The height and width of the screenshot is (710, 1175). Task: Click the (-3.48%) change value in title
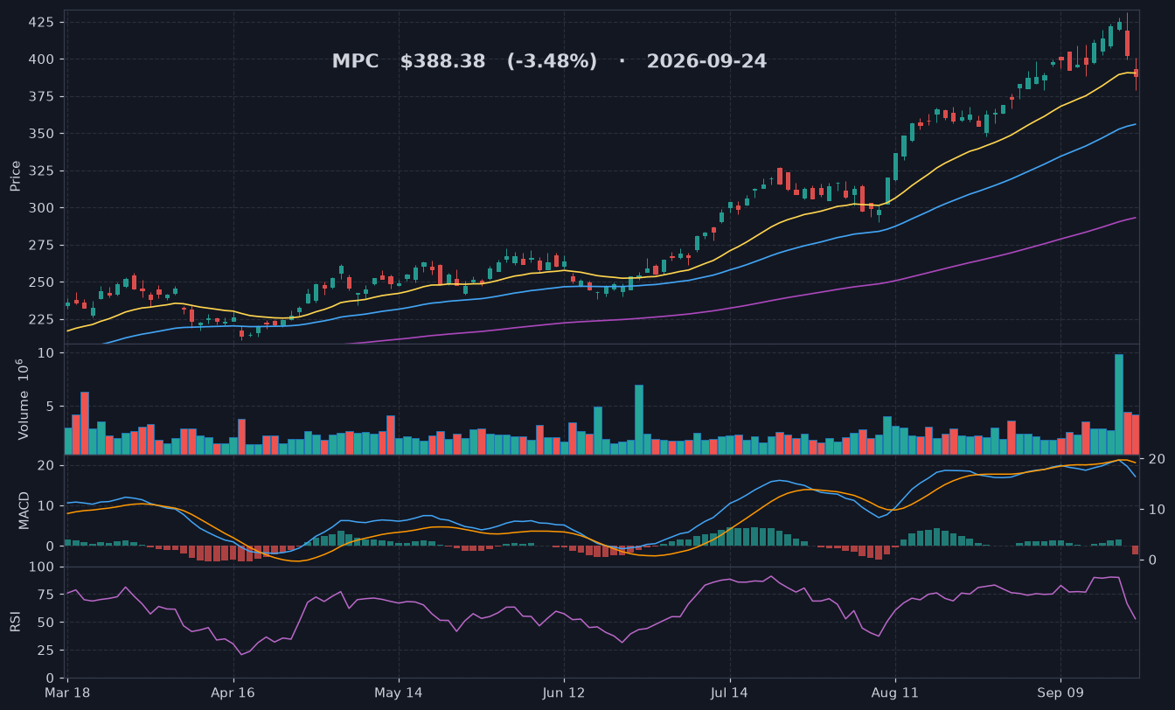552,62
